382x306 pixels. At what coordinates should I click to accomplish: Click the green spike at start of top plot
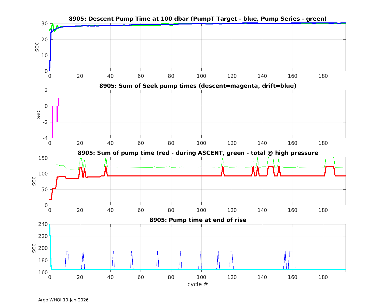point(52,25)
